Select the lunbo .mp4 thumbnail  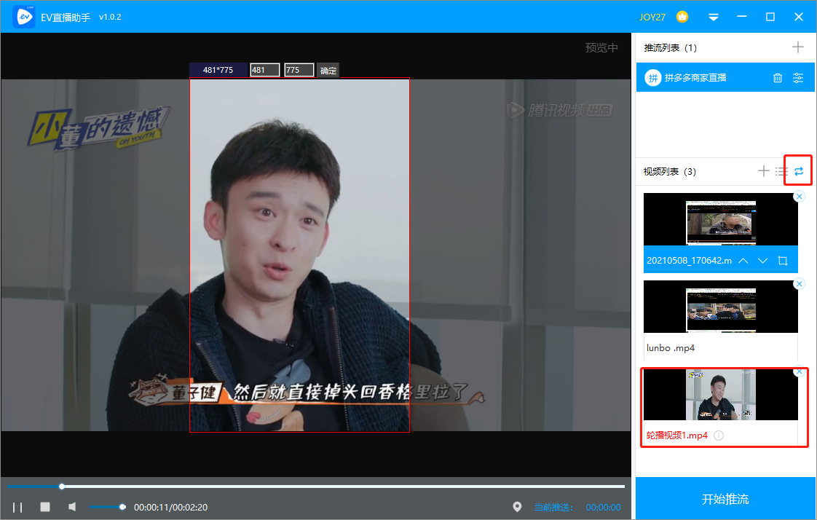pos(721,307)
